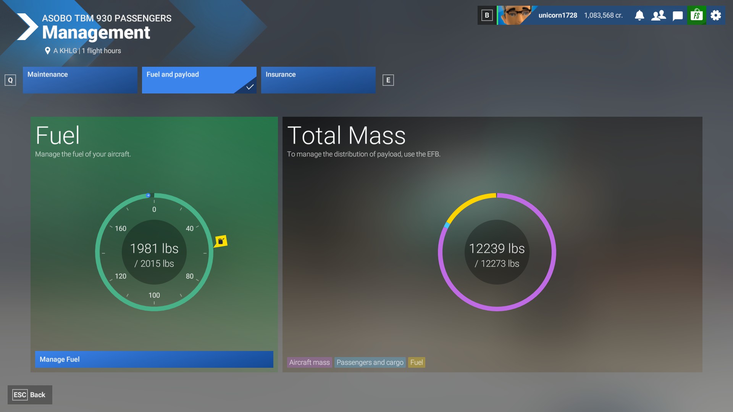Image resolution: width=733 pixels, height=412 pixels.
Task: Click the unicorn1728 username
Action: (558, 15)
